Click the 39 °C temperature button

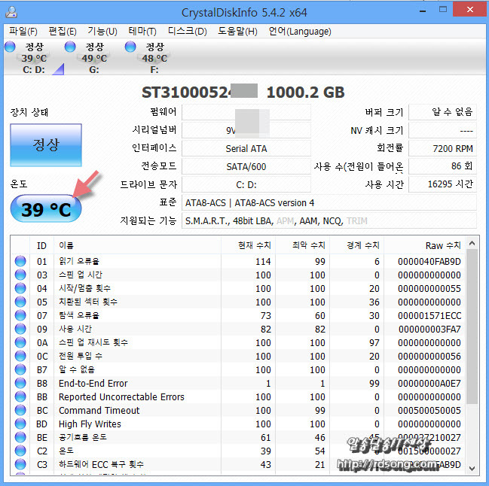[45, 209]
